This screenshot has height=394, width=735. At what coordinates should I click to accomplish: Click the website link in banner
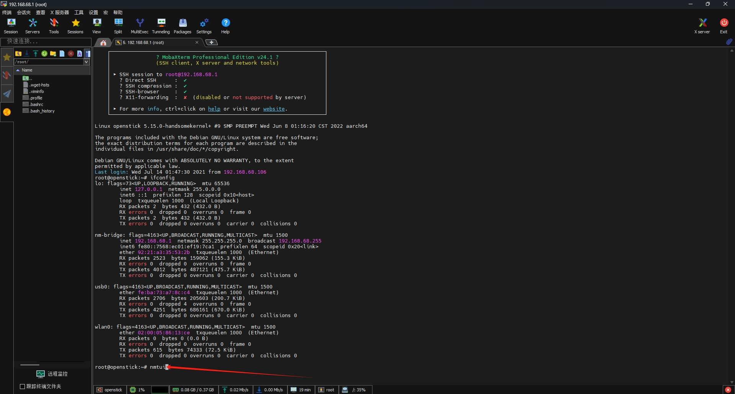pos(274,109)
